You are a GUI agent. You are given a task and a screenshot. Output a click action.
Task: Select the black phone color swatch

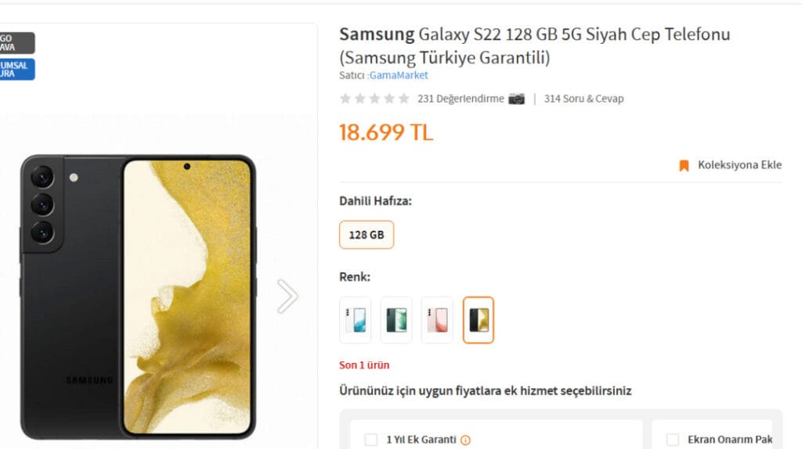click(479, 320)
